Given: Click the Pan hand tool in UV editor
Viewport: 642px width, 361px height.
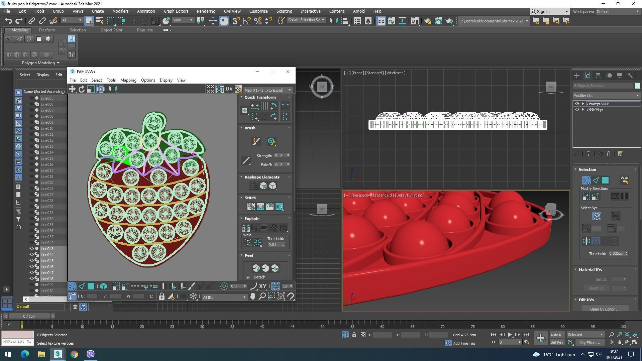Looking at the screenshot, I should tap(252, 296).
